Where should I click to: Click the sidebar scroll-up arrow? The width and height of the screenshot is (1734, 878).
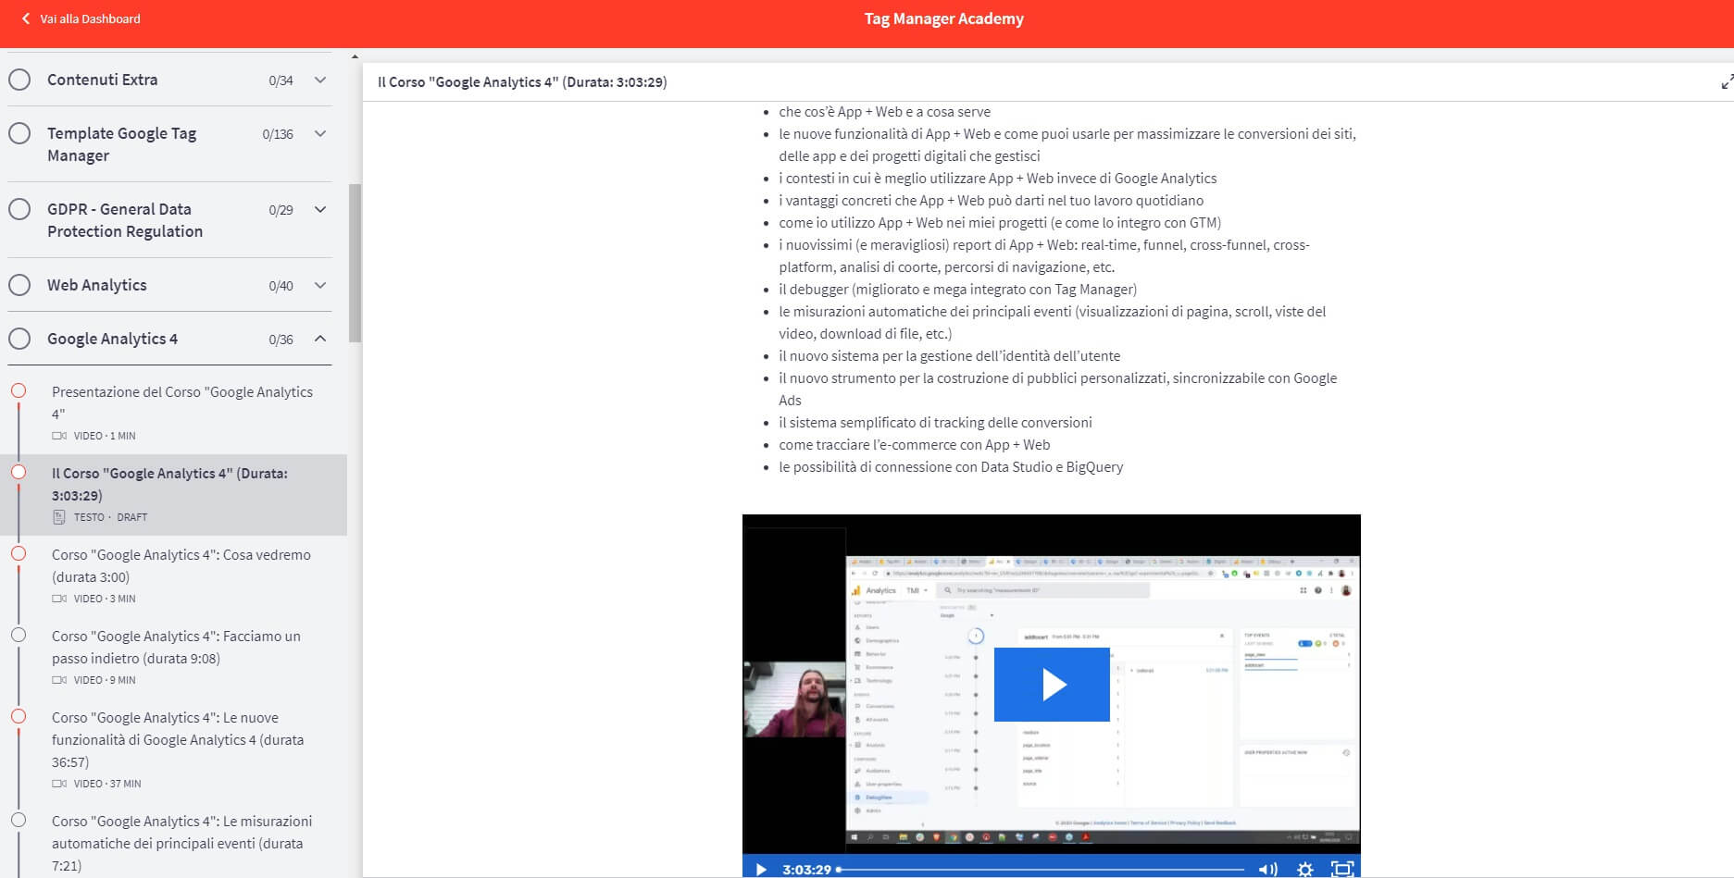click(355, 56)
